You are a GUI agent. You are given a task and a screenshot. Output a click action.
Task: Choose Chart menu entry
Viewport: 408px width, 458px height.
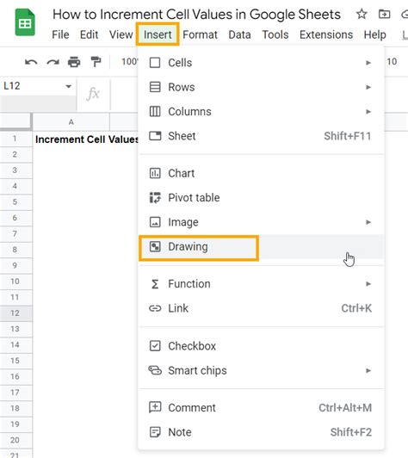pos(261,173)
